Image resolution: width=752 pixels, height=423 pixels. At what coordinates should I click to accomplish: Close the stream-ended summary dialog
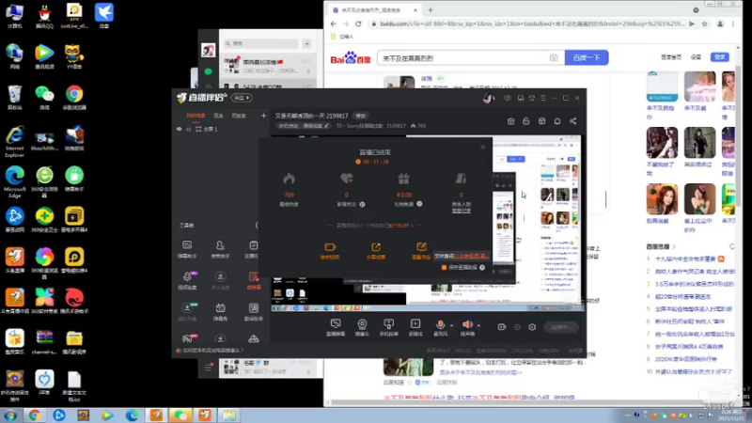(483, 147)
